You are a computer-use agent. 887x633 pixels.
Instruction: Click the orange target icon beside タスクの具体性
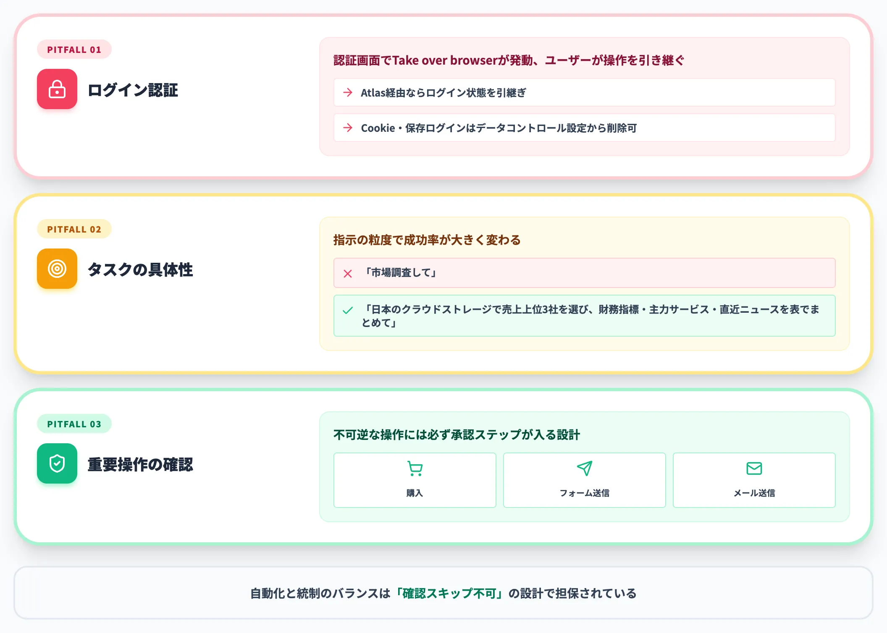(57, 269)
